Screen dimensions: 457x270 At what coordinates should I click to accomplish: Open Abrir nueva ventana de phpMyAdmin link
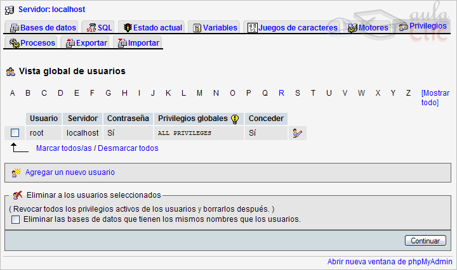coord(390,262)
